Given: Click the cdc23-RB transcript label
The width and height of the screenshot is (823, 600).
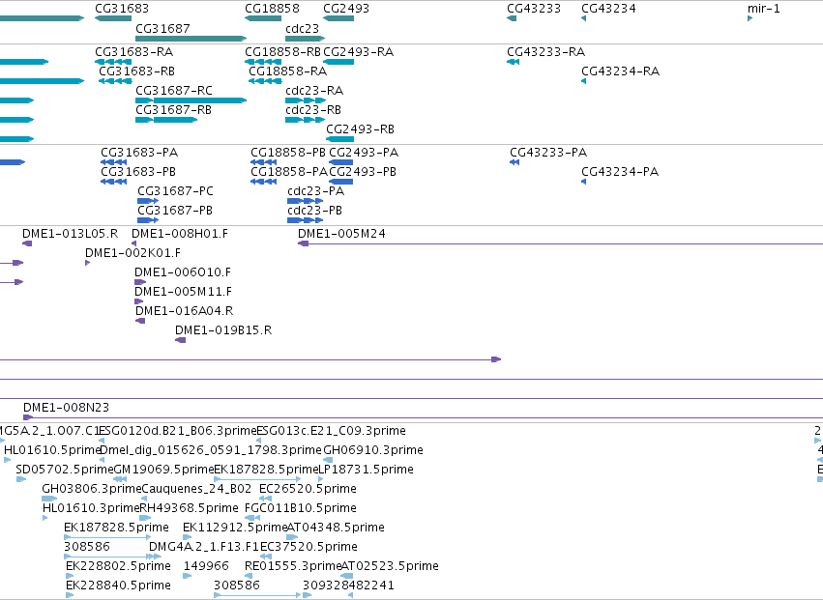Looking at the screenshot, I should tap(313, 110).
